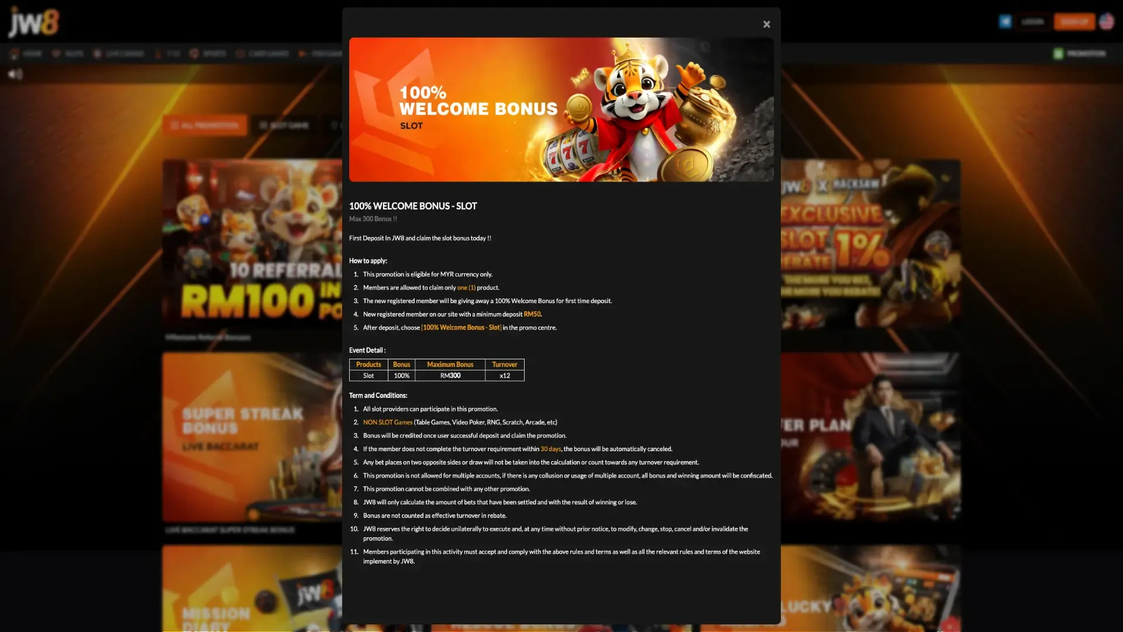Screen dimensions: 1123x632
Task: Click the 'Turnover' table header
Action: [x=505, y=365]
